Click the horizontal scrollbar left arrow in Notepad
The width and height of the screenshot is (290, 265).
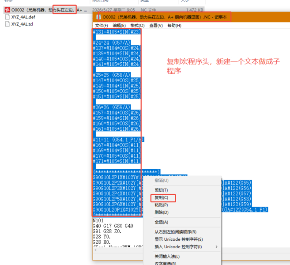96,250
